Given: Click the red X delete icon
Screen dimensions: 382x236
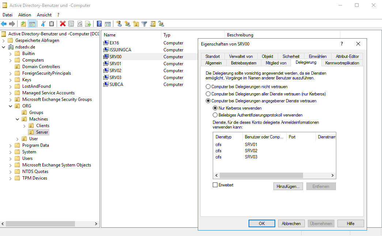Looking at the screenshot, I should pos(63,24).
